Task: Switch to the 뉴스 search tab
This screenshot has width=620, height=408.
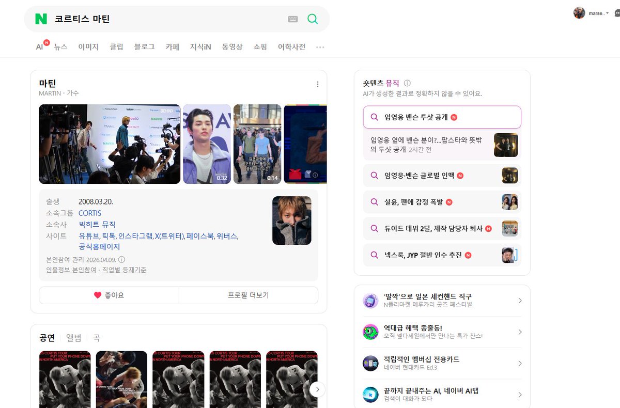Action: click(60, 47)
